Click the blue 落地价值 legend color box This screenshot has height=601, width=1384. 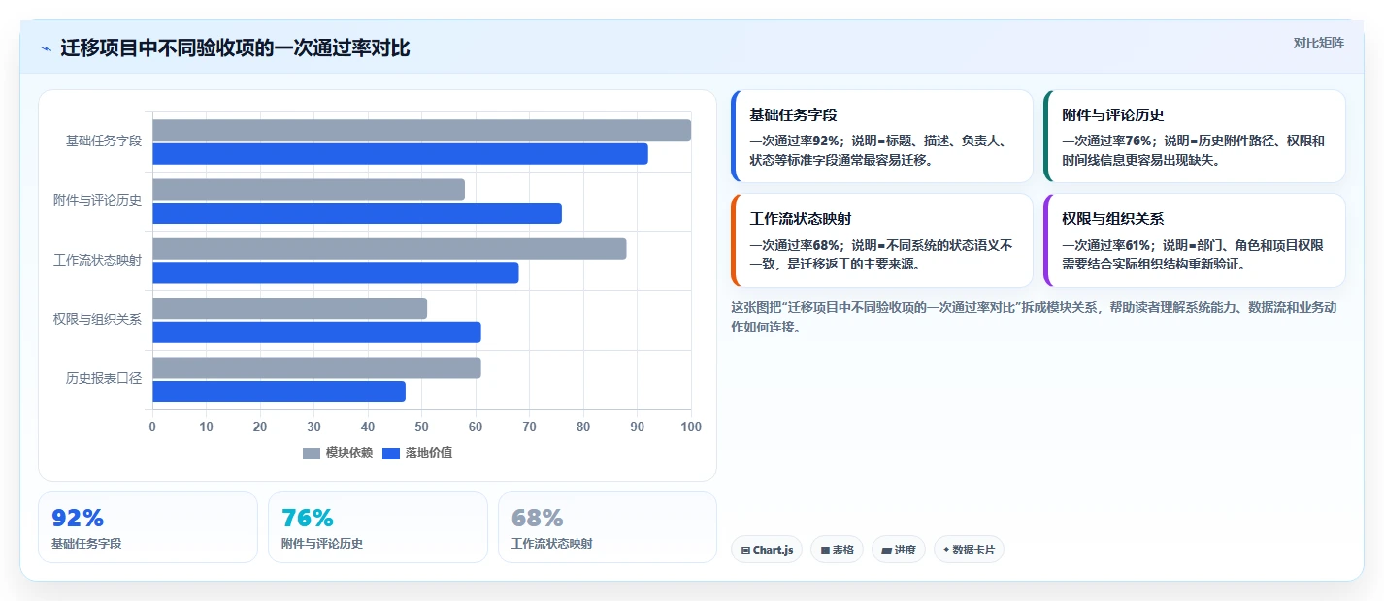391,454
